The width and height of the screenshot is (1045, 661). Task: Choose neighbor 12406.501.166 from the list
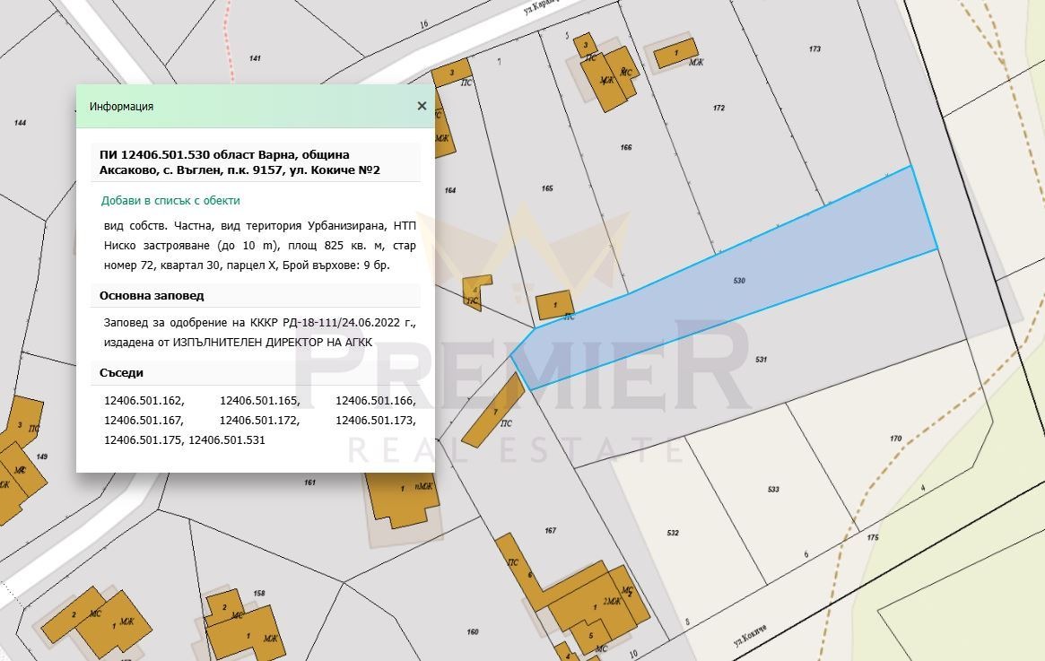pos(375,401)
